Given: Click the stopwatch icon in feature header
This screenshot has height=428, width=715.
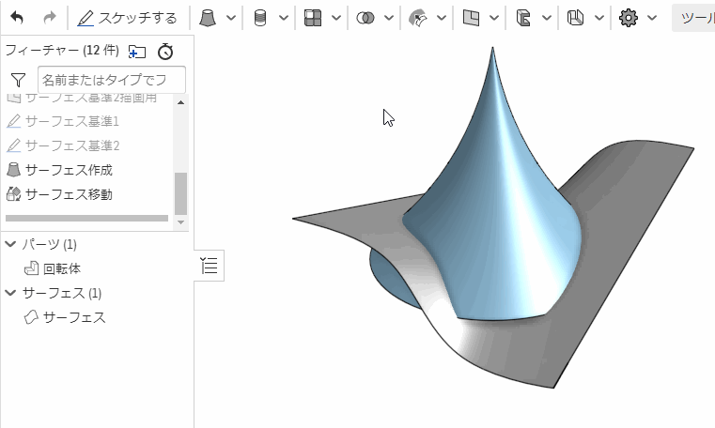Looking at the screenshot, I should [x=165, y=52].
